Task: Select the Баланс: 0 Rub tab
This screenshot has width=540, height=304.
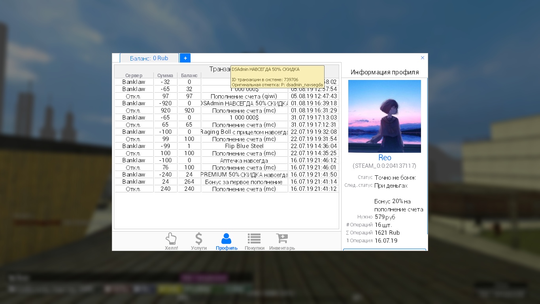Action: click(149, 58)
